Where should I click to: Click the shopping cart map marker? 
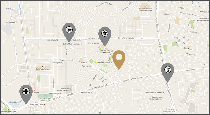pyautogui.click(x=69, y=32)
